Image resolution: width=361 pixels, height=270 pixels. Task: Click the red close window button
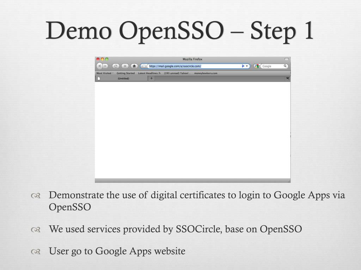(x=98, y=59)
